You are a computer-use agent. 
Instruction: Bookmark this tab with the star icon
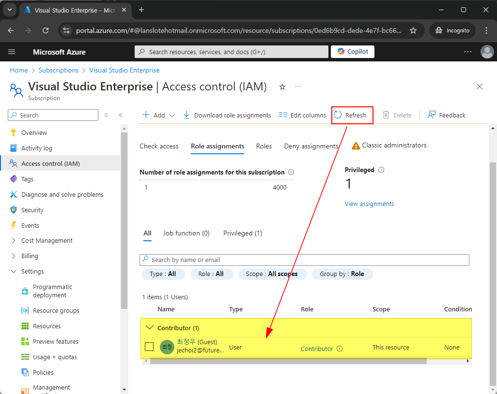[413, 30]
